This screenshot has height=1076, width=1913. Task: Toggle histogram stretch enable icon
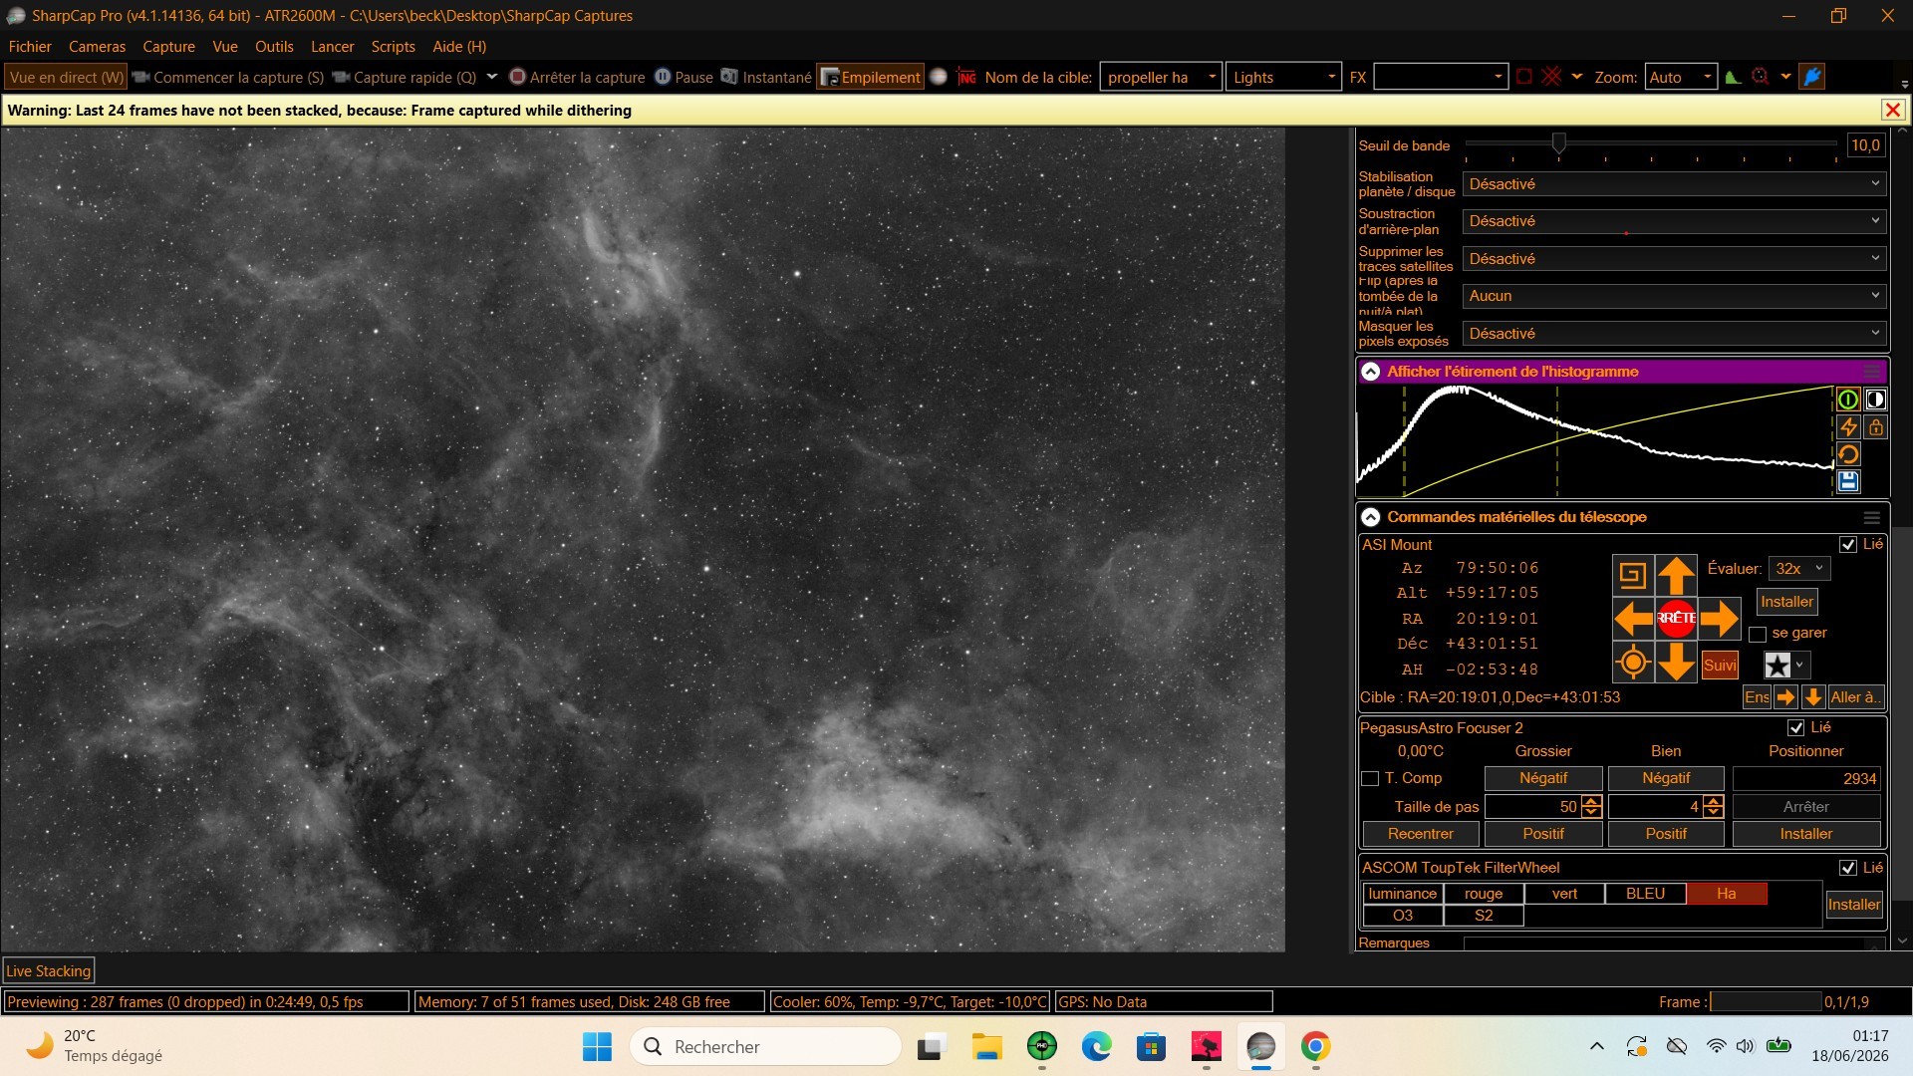tap(1848, 400)
